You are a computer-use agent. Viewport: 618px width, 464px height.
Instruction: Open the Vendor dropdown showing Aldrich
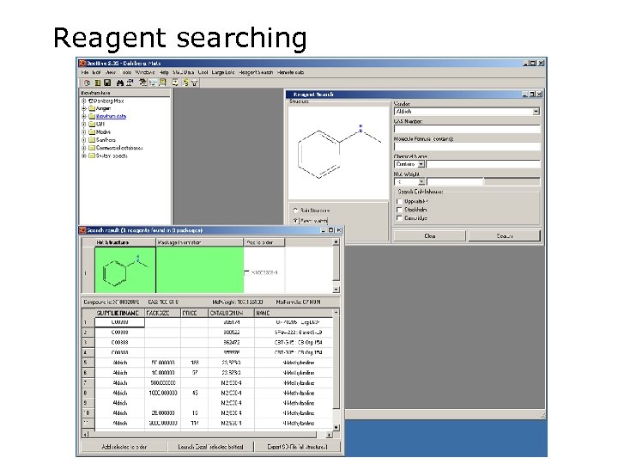536,112
